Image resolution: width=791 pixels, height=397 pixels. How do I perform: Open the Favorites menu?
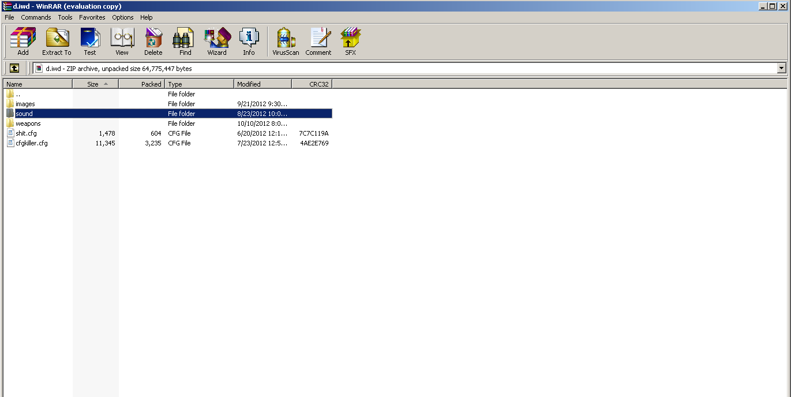pos(92,17)
